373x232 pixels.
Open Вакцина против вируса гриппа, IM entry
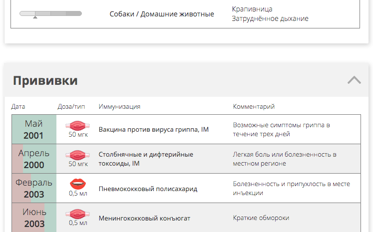pyautogui.click(x=154, y=130)
